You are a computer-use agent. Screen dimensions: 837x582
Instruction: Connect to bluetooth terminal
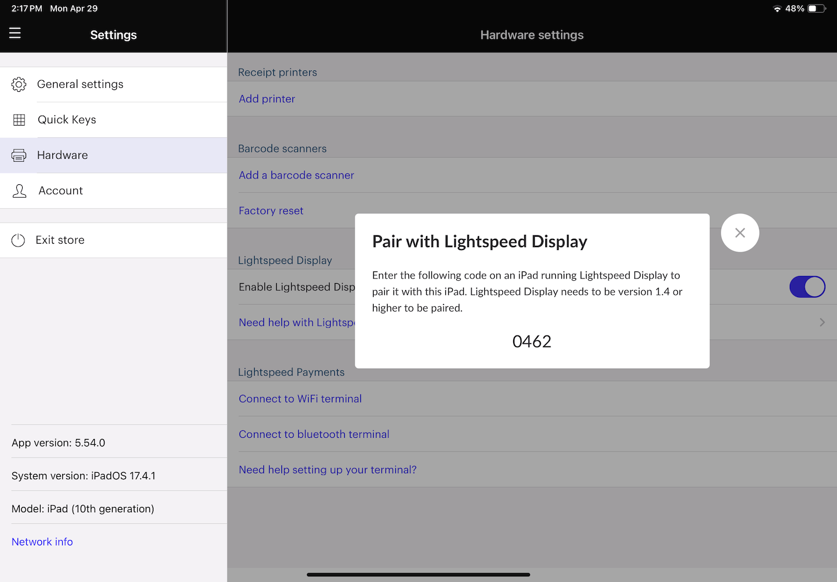tap(314, 434)
